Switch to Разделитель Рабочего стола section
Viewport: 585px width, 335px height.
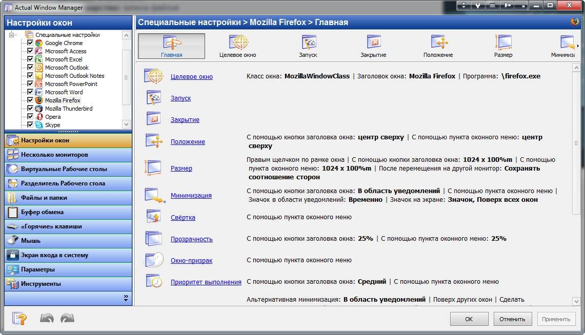pyautogui.click(x=68, y=183)
